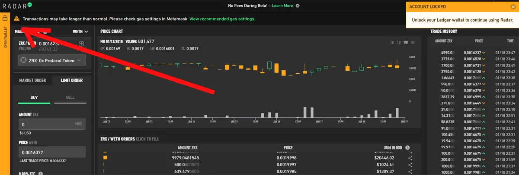The width and height of the screenshot is (519, 175).
Task: Click the AMOUNT ZRX header in orders table
Action: (x=188, y=147)
